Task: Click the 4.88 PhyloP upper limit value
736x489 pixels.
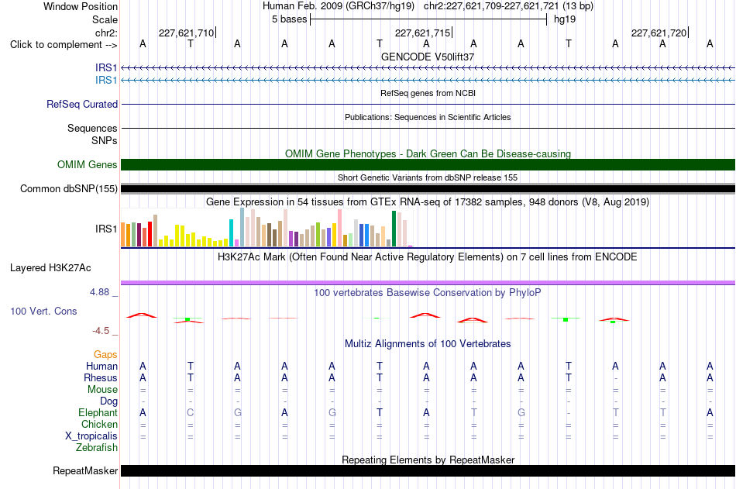Action: click(99, 292)
